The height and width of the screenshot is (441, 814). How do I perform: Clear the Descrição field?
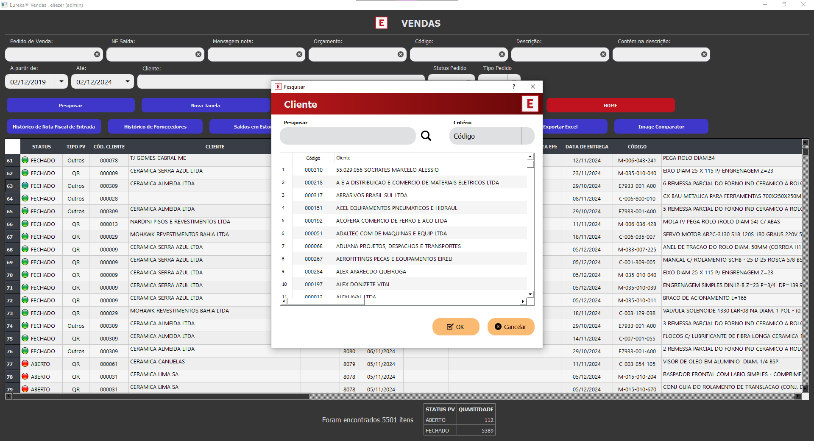pos(603,54)
